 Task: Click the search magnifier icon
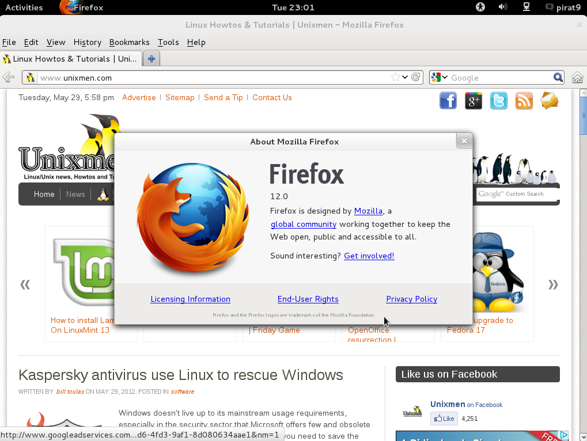coord(558,77)
